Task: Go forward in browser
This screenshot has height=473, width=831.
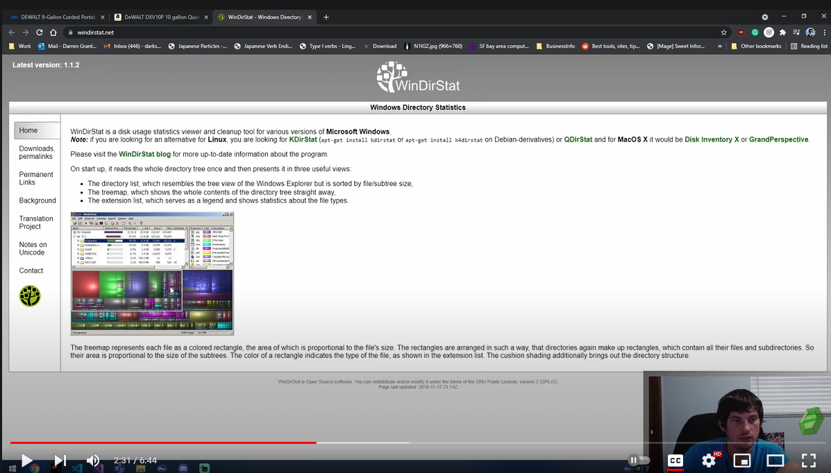Action: click(x=26, y=33)
